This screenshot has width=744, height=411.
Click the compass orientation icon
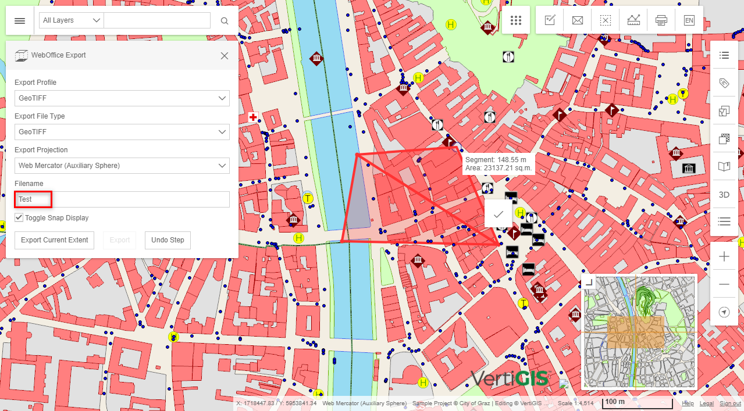click(x=724, y=312)
